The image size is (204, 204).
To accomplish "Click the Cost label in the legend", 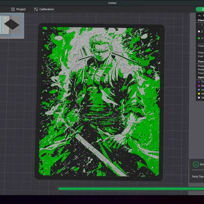I will (x=200, y=56).
